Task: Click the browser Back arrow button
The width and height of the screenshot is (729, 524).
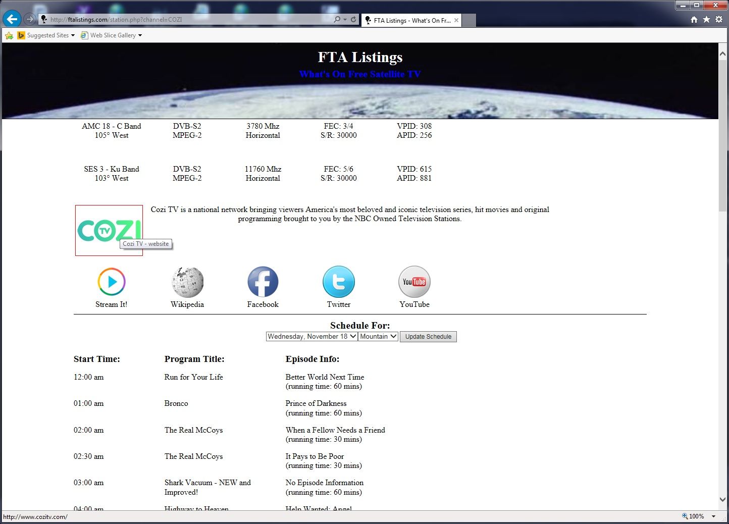Action: coord(12,19)
